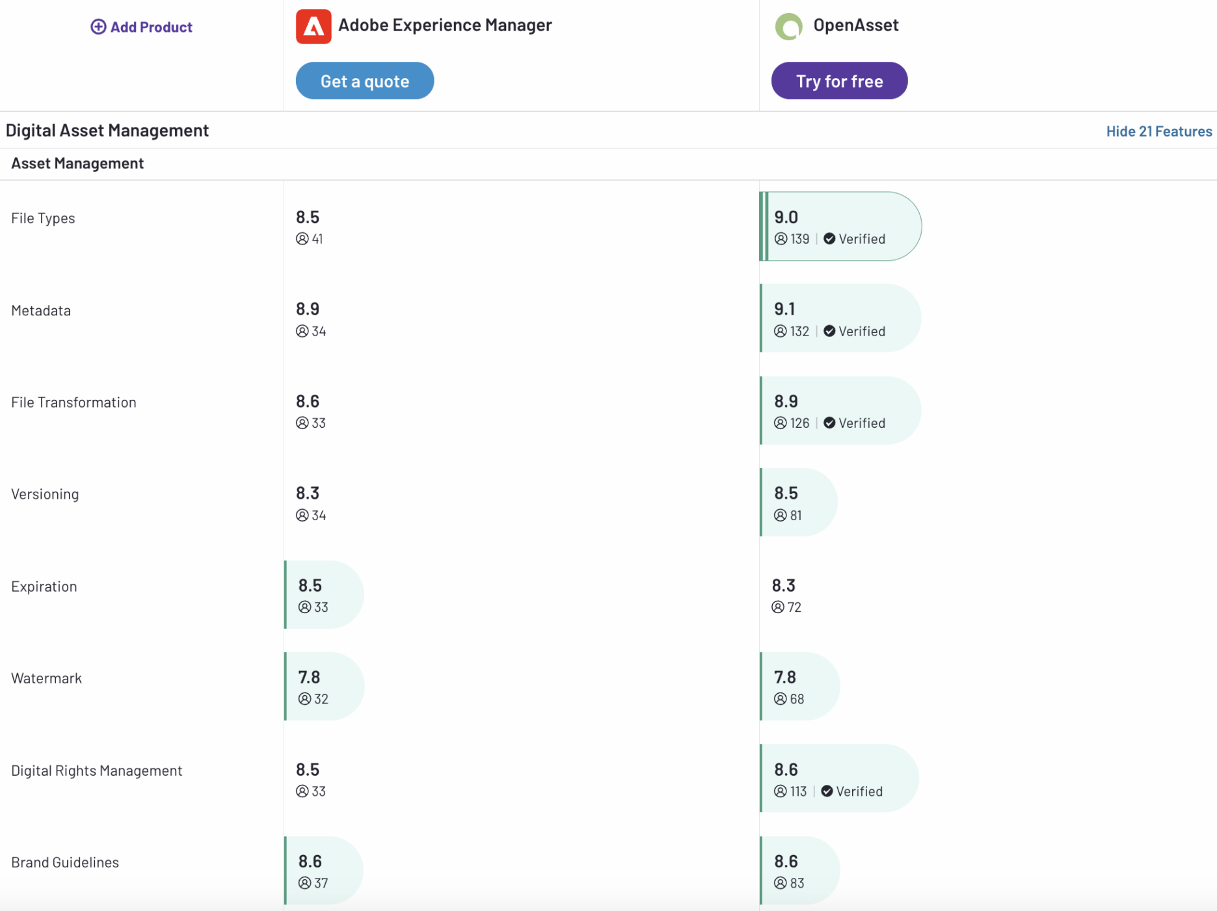
Task: Click the Adobe Experience Manager logo
Action: point(314,27)
